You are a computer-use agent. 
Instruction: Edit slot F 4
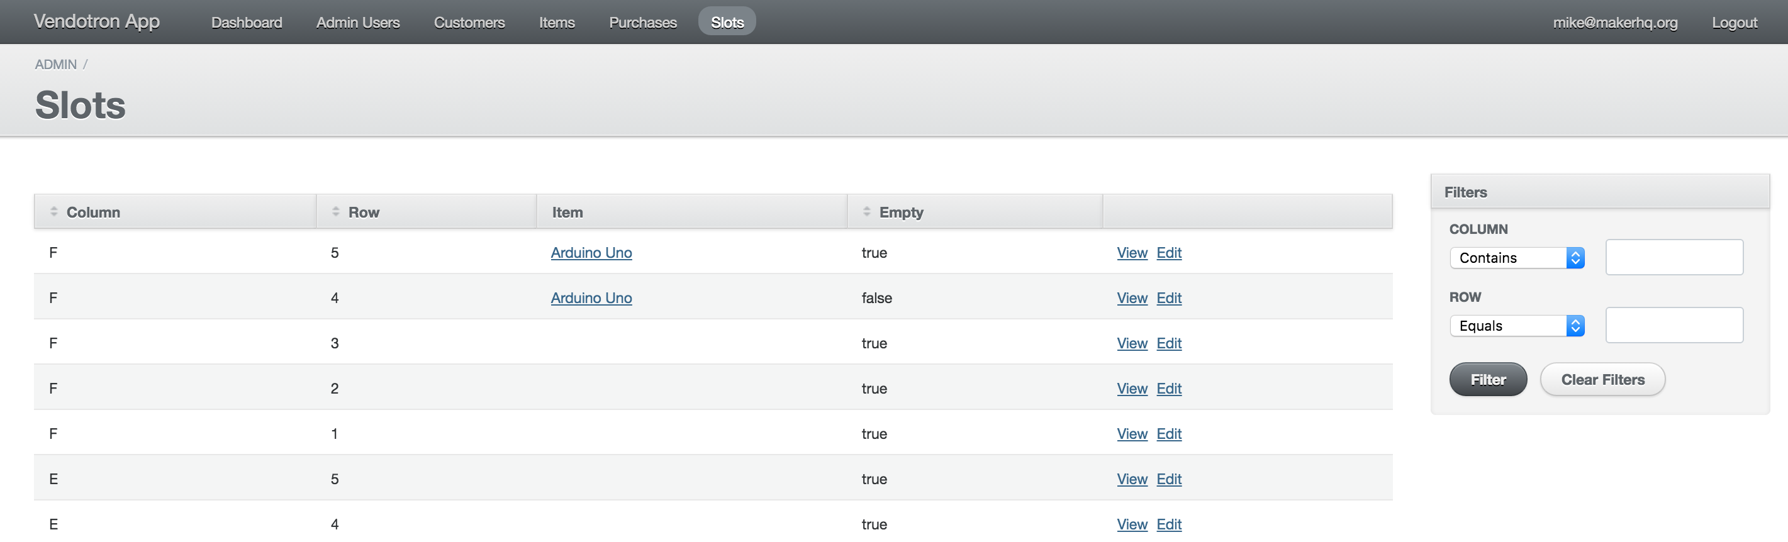[x=1169, y=299]
